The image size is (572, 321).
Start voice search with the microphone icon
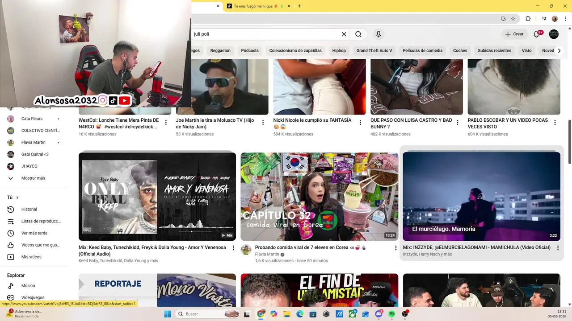pyautogui.click(x=379, y=34)
